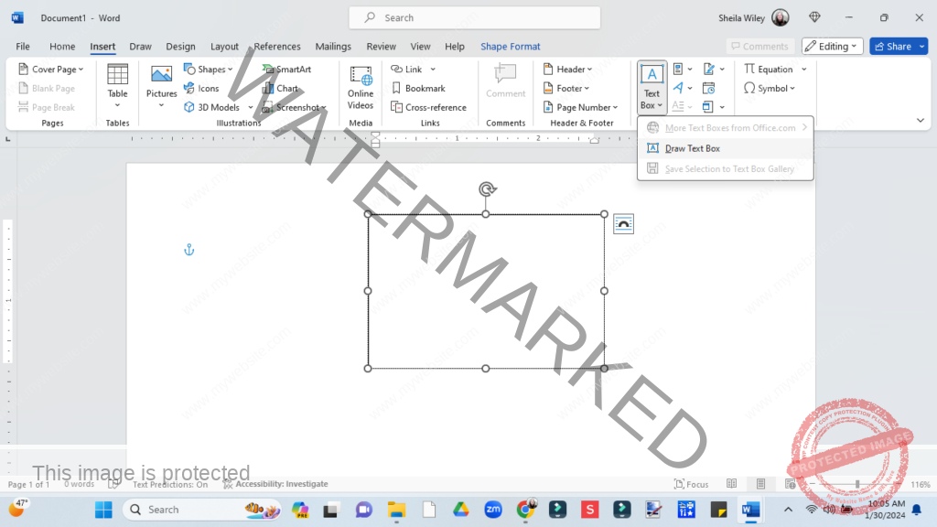Click the anchor icon in the page margin

188,250
